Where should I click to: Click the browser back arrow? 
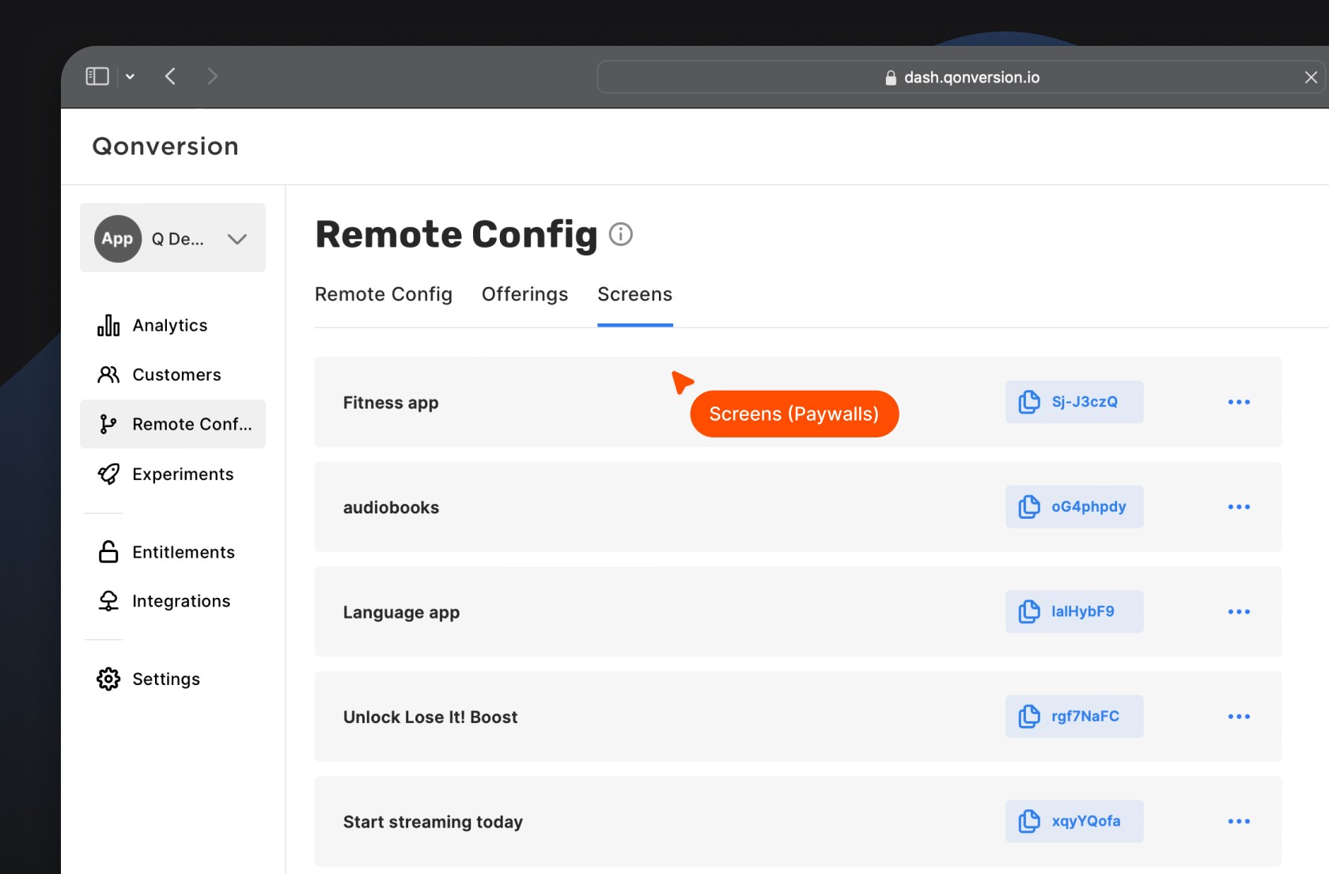[170, 76]
